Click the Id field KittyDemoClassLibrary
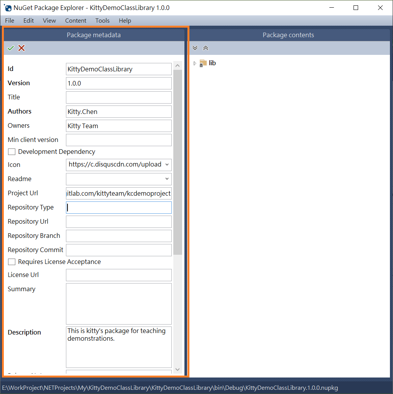Screen dimensions: 393x394 tap(119, 69)
